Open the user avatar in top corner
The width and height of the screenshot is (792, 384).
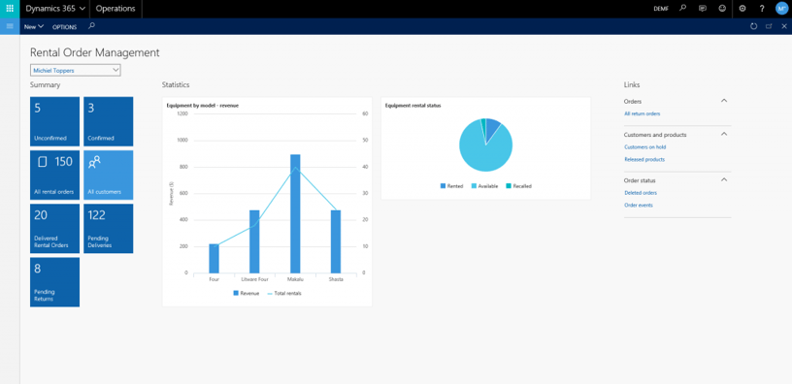(781, 9)
